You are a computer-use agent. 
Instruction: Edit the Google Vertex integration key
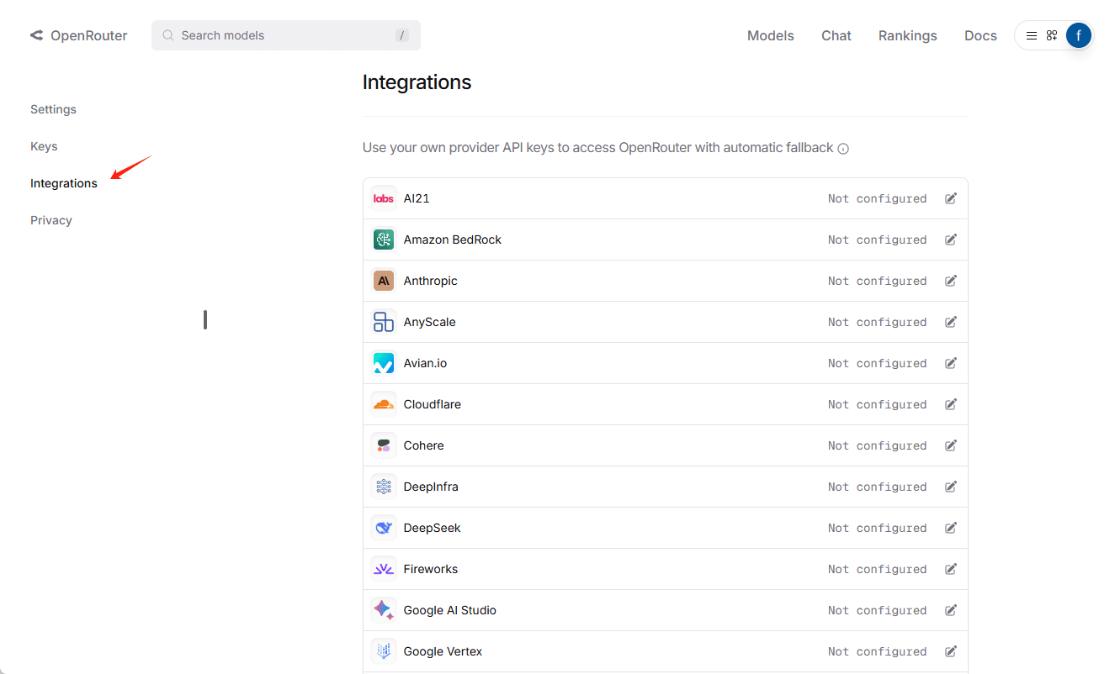(x=951, y=651)
